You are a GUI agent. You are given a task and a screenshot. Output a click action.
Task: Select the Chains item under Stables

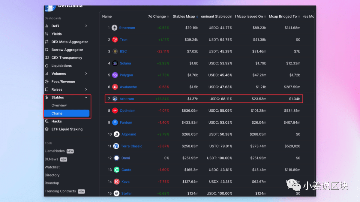click(67, 113)
